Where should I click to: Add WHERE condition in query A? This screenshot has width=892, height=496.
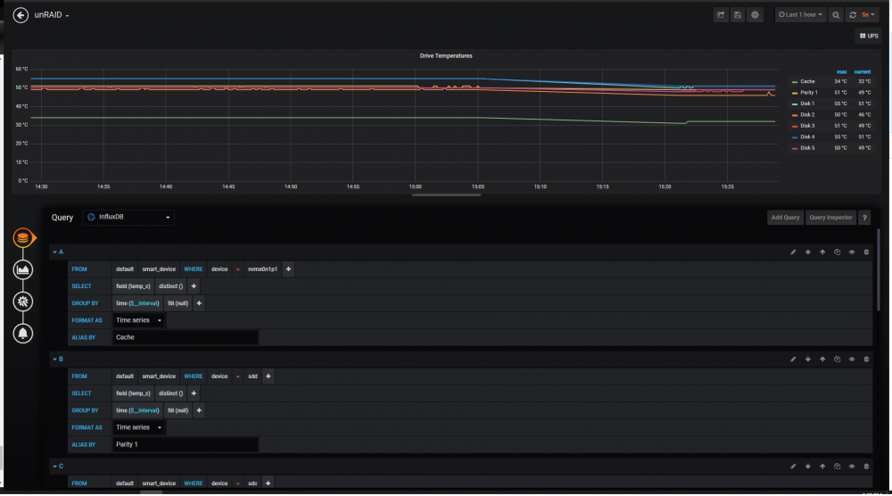click(288, 269)
